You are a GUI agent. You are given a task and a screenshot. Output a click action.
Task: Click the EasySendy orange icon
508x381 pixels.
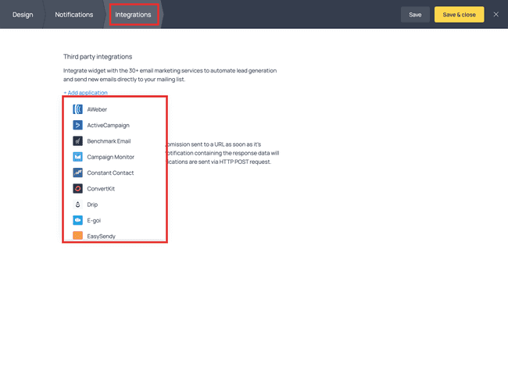click(x=77, y=235)
